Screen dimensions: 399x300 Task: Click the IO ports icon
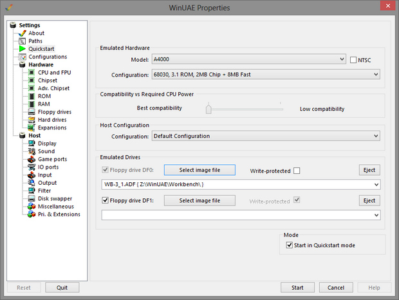pos(32,167)
